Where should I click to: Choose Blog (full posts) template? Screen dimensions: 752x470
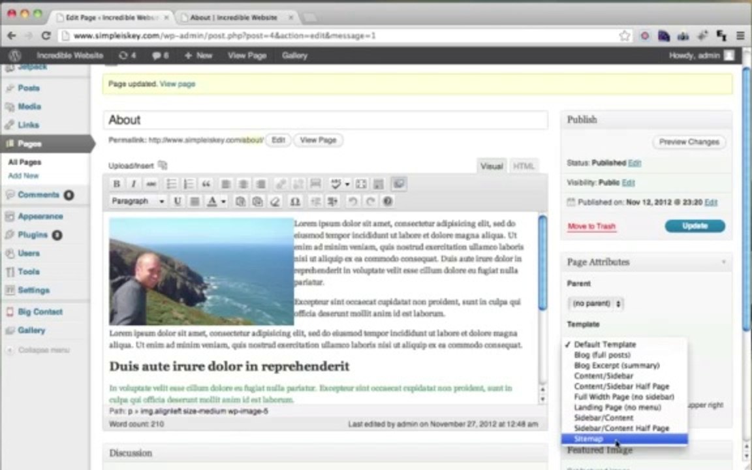coord(625,355)
